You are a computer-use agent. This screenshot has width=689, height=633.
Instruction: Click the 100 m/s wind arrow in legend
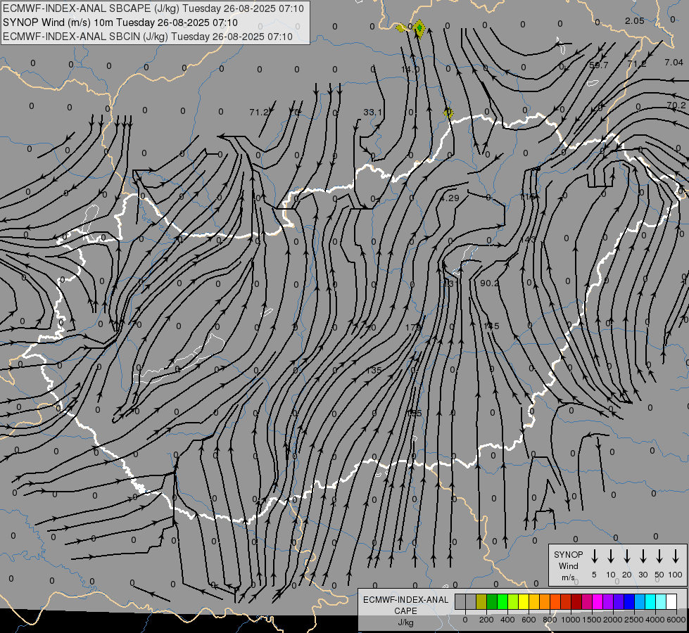pos(676,556)
